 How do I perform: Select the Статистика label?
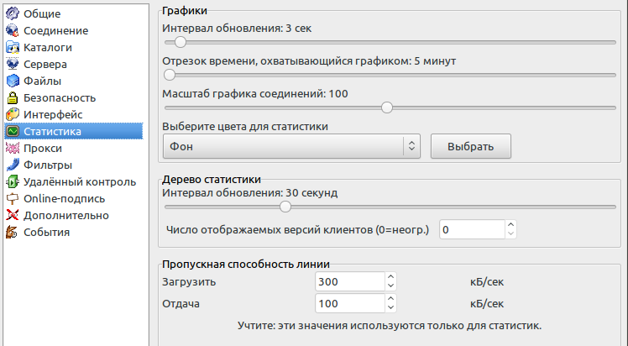(x=52, y=131)
